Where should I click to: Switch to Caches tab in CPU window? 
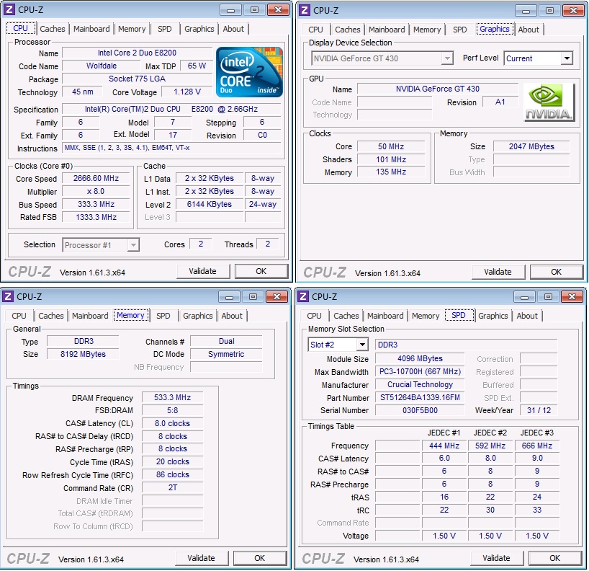pyautogui.click(x=53, y=29)
